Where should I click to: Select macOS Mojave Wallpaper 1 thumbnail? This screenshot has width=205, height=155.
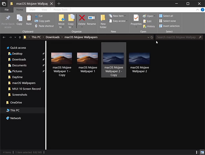[87, 58]
